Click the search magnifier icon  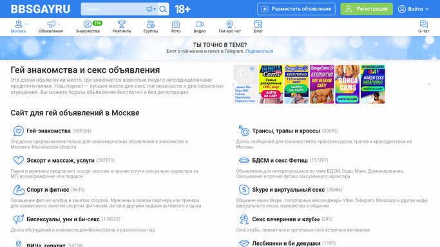tap(163, 9)
